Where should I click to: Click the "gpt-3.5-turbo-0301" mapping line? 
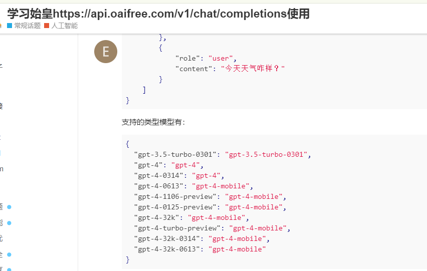click(223, 155)
